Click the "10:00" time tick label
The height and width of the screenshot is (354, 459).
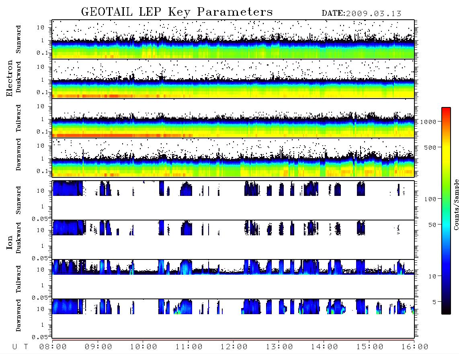pos(143,347)
